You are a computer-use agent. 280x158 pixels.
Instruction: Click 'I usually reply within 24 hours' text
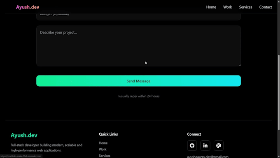[139, 96]
